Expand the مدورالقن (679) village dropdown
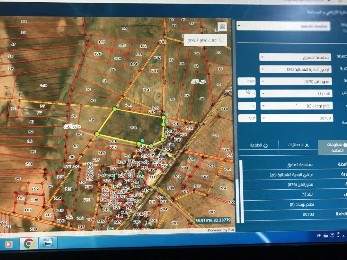This screenshot has width=347, height=260. [296, 81]
